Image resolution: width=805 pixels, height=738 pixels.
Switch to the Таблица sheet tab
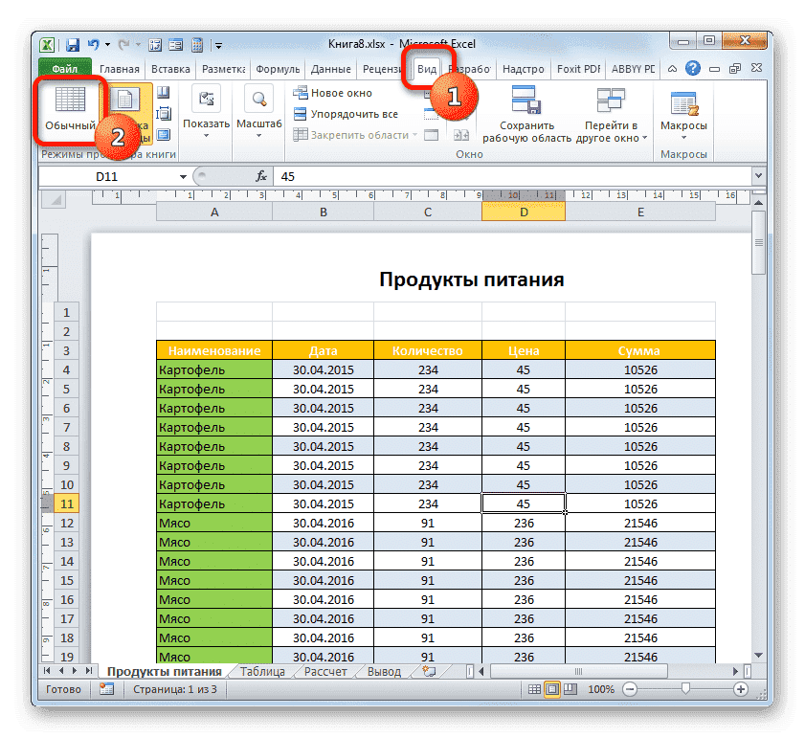pos(261,672)
